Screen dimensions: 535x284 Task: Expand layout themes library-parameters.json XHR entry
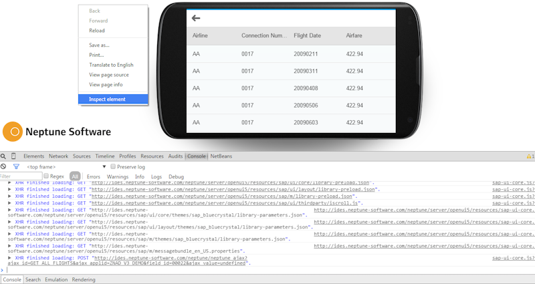[9, 222]
